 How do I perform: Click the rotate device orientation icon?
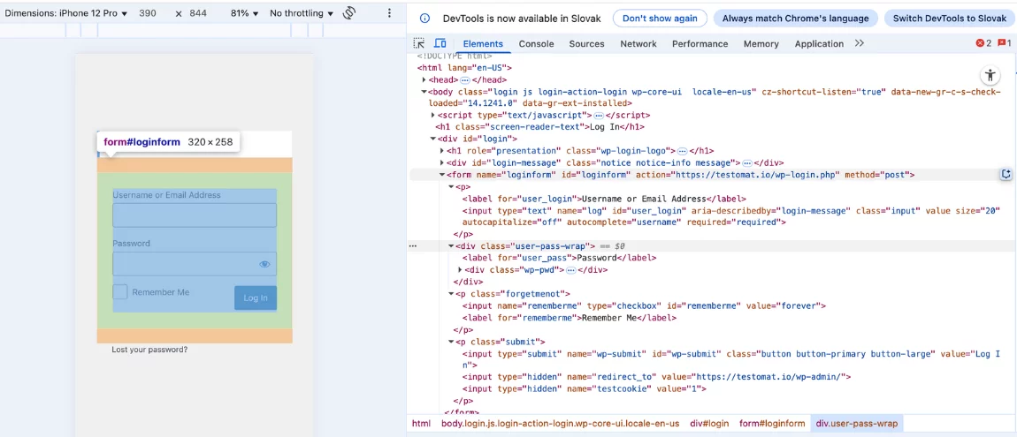pyautogui.click(x=349, y=13)
